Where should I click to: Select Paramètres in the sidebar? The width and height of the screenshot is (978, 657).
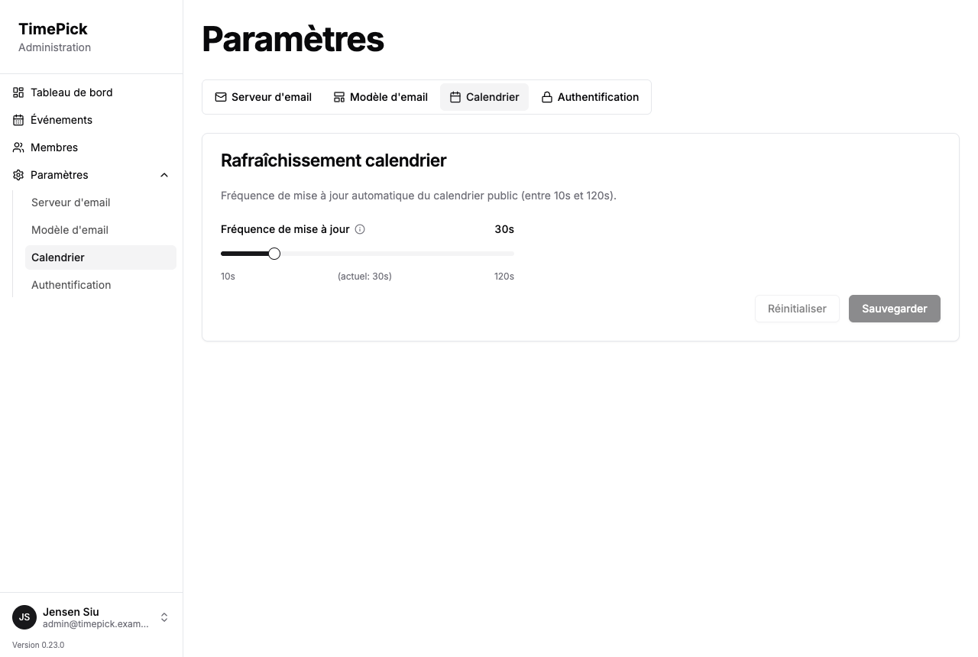(92, 175)
